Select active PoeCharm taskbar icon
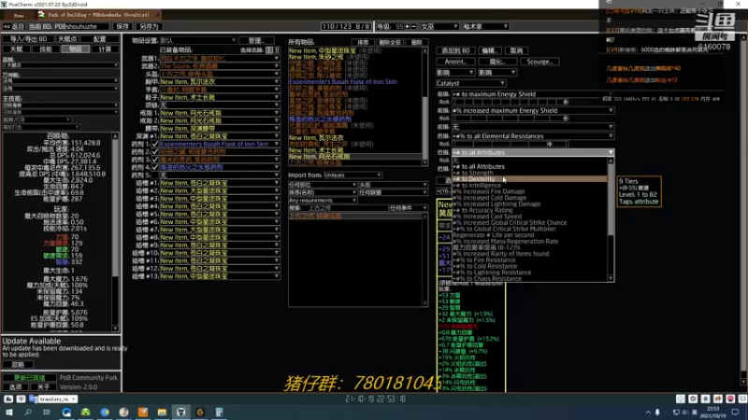 [x=180, y=412]
